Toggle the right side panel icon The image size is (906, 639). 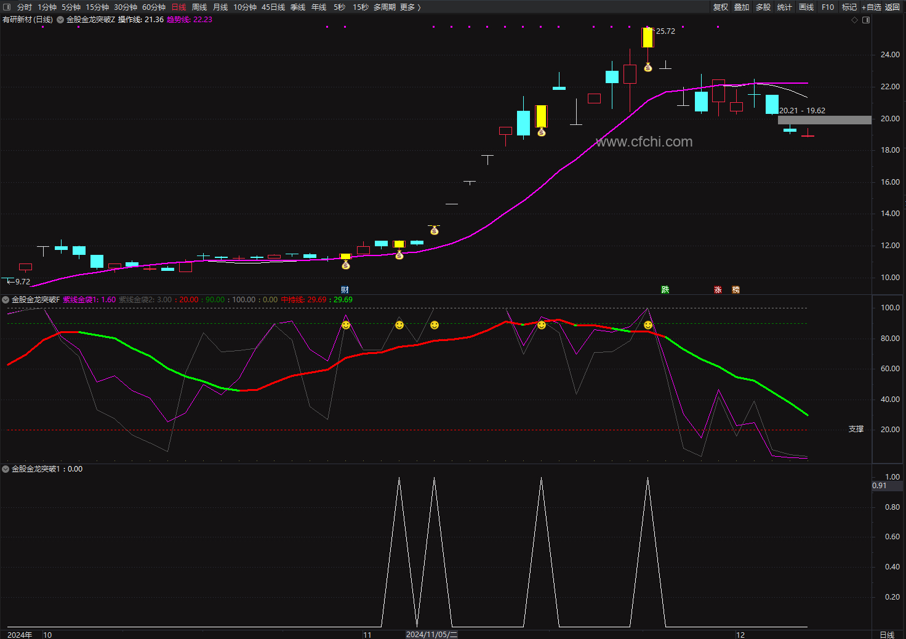point(866,20)
